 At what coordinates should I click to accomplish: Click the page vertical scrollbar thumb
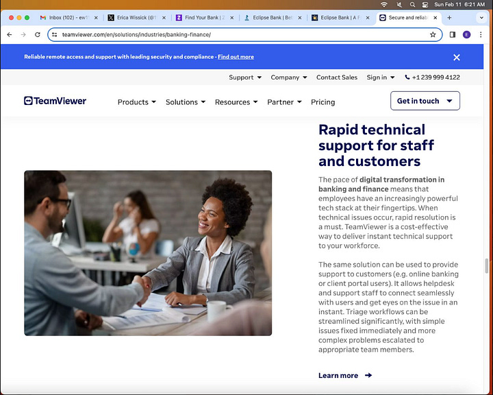487,265
